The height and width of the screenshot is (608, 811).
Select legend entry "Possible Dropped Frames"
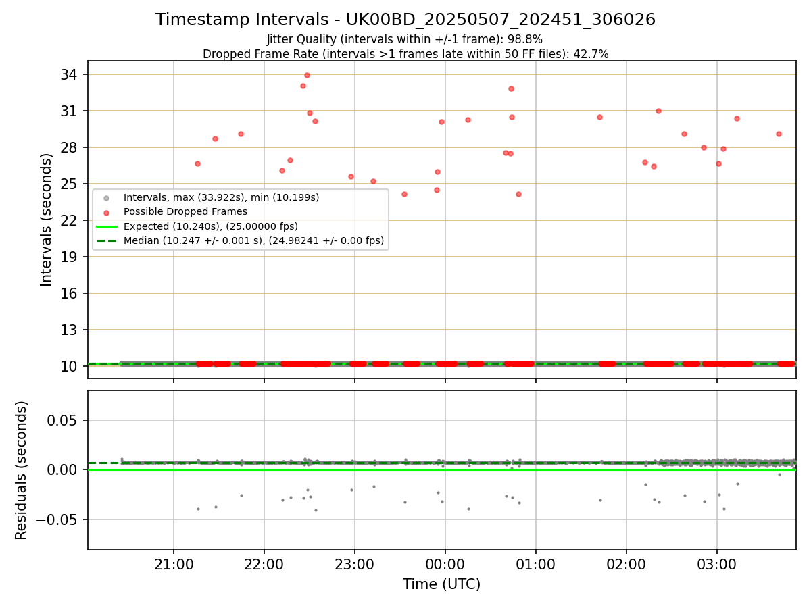[185, 211]
